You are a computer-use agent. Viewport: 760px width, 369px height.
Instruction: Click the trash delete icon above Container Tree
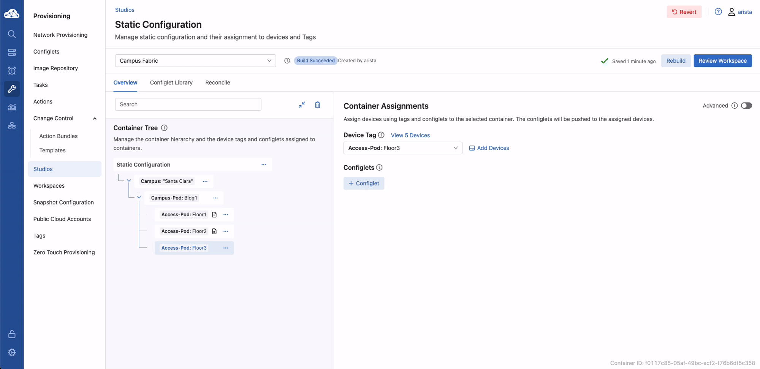point(318,105)
